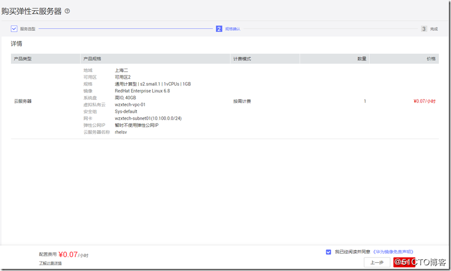Open the 华为镜像免责声明 link
The image size is (451, 271).
393,252
